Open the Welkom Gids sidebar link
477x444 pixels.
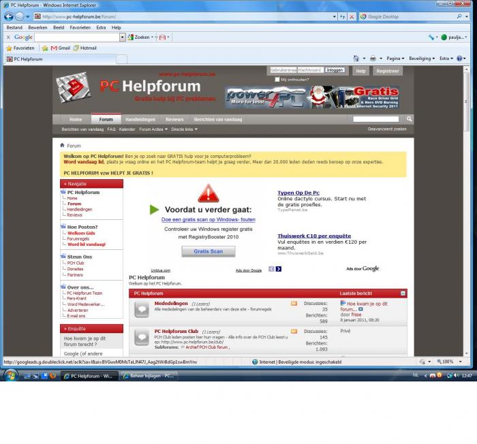81,233
